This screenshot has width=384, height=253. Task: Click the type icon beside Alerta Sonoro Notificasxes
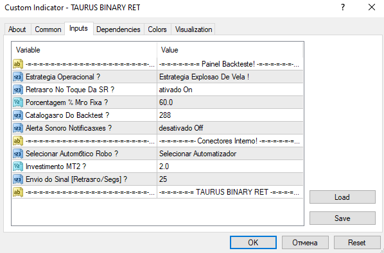18,128
